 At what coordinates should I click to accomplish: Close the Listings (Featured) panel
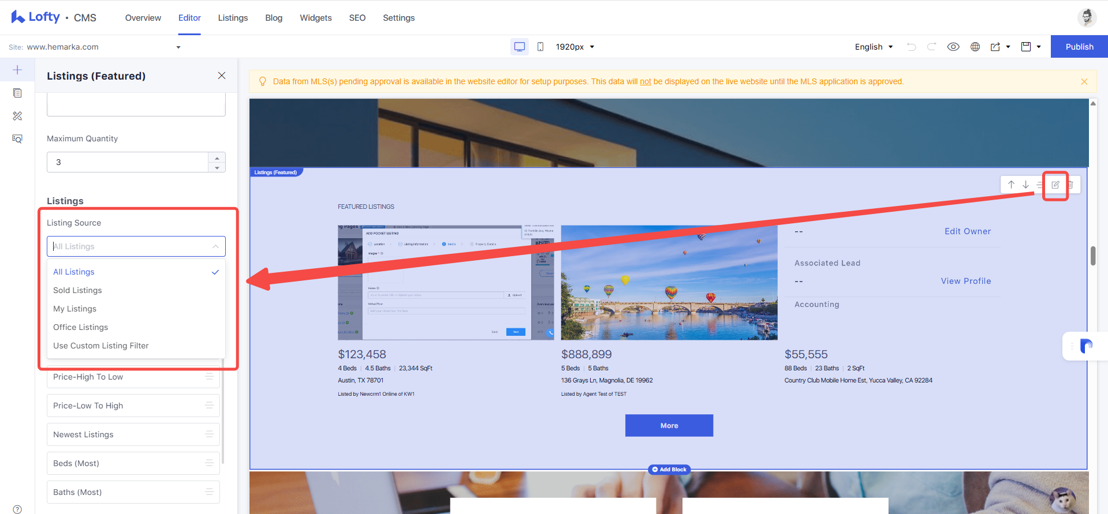[x=222, y=76]
